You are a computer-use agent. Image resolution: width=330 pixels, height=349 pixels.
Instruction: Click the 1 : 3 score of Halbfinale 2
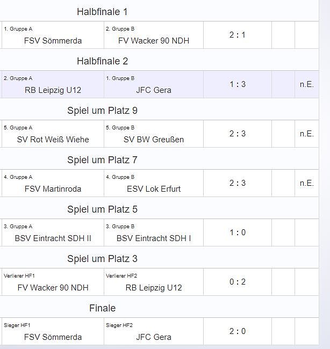(x=237, y=85)
